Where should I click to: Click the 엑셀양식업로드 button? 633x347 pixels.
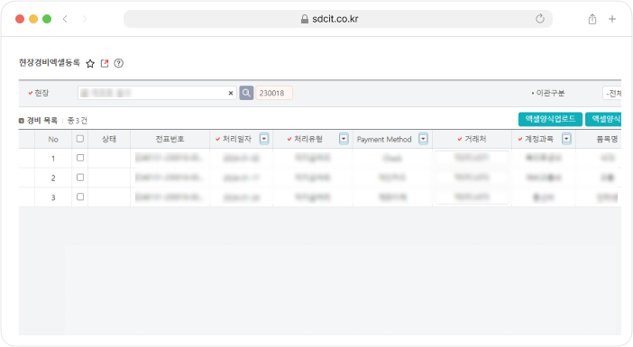pyautogui.click(x=550, y=119)
